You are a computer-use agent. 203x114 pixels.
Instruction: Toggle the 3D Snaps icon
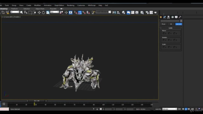(75, 12)
